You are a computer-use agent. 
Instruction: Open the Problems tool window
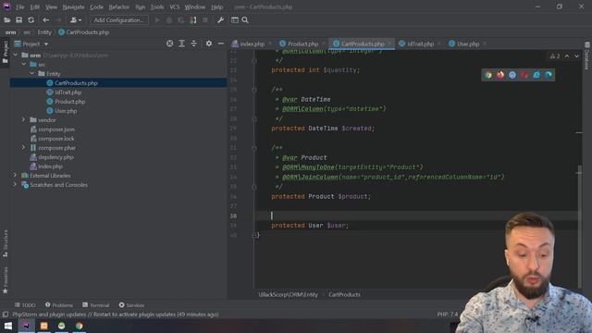tap(59, 305)
